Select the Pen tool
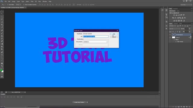 pos(2,52)
